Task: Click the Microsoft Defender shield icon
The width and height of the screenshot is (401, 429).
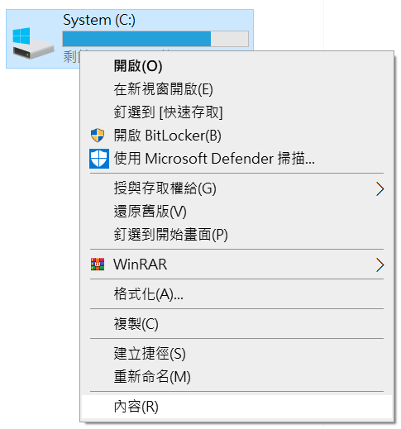Action: pos(99,159)
